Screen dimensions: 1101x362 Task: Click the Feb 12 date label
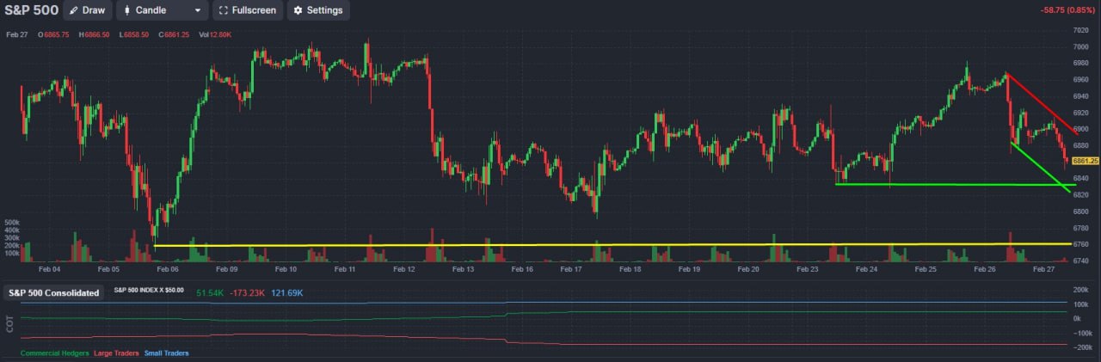pyautogui.click(x=404, y=269)
